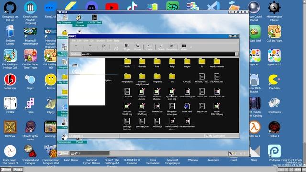
Task: Launch Minesweeper Classic
Action: pos(274,11)
